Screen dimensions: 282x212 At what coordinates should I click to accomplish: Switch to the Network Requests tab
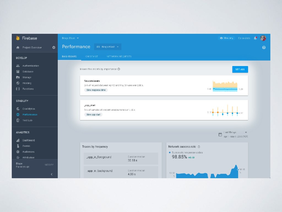coord(119,56)
